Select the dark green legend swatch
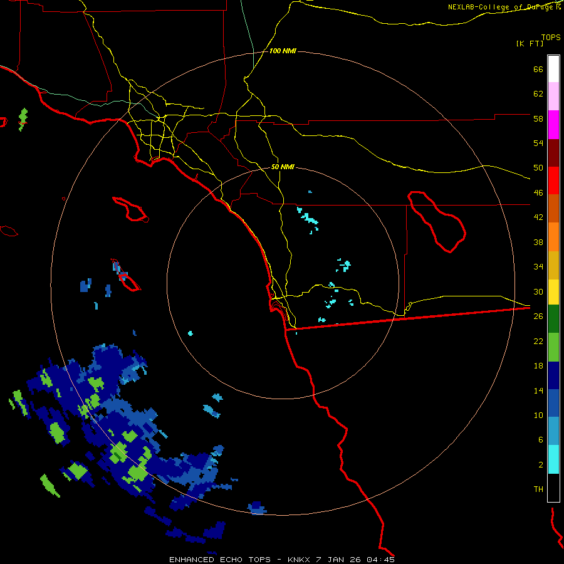 [x=553, y=319]
